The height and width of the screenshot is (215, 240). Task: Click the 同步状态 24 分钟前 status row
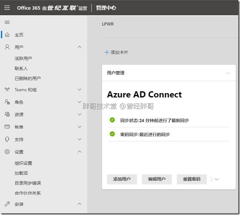(169, 120)
